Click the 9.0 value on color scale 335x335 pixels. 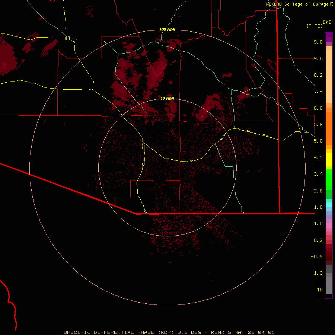[x=318, y=58]
